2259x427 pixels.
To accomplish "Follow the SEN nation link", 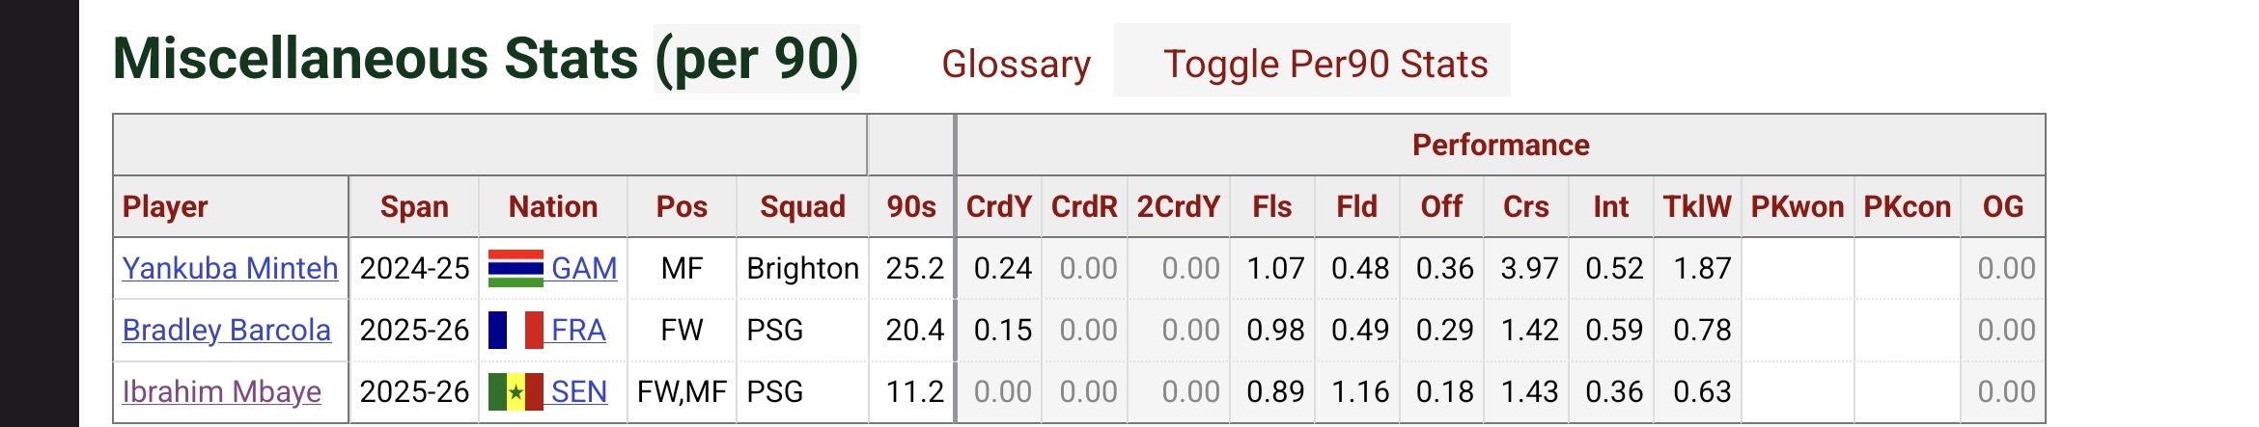I will [x=579, y=391].
